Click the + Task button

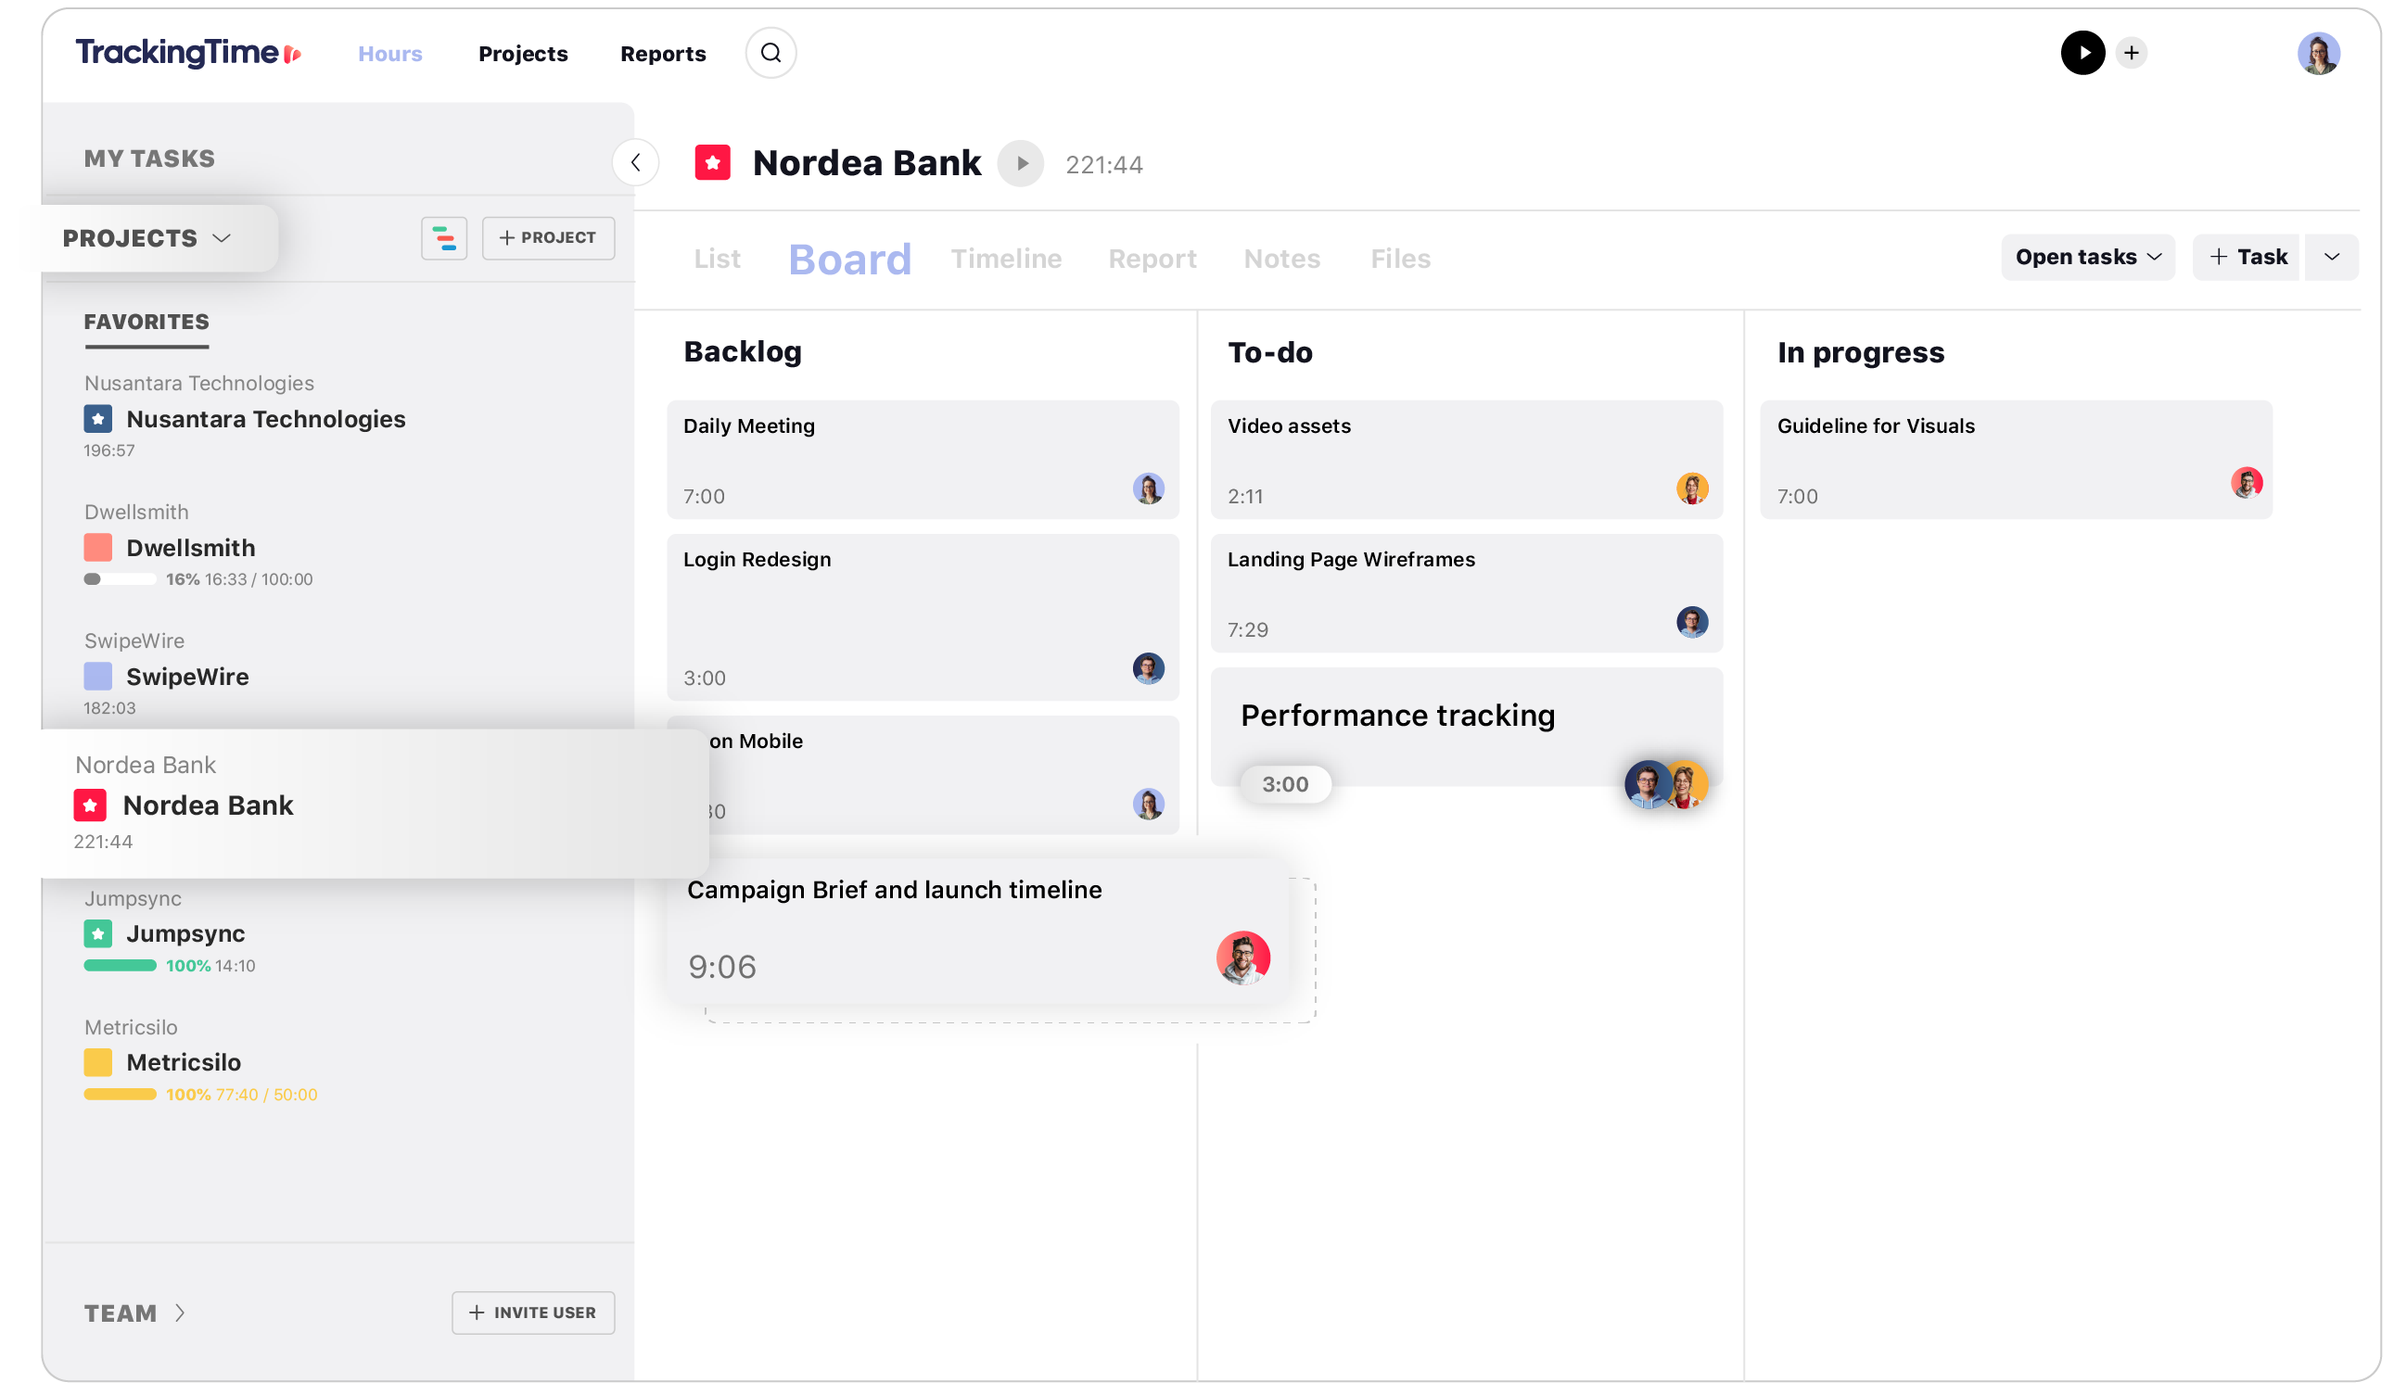click(2246, 257)
